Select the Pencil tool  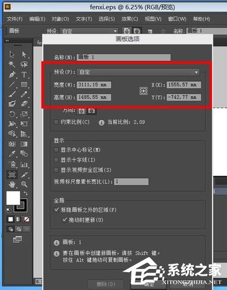(24, 94)
